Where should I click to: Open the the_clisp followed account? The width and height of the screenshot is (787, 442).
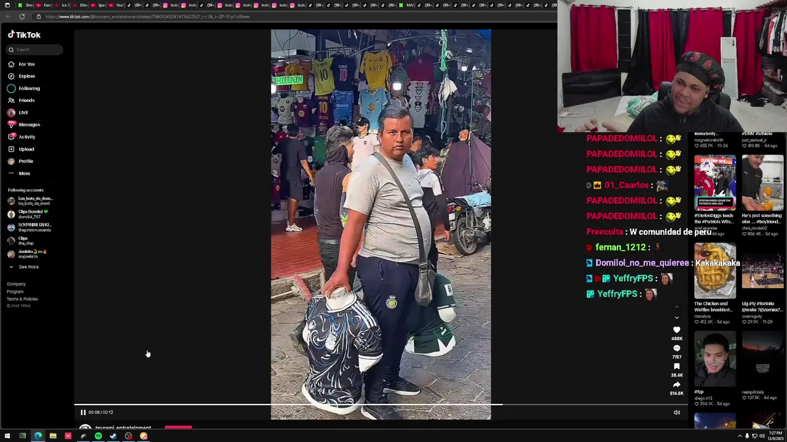coord(21,241)
